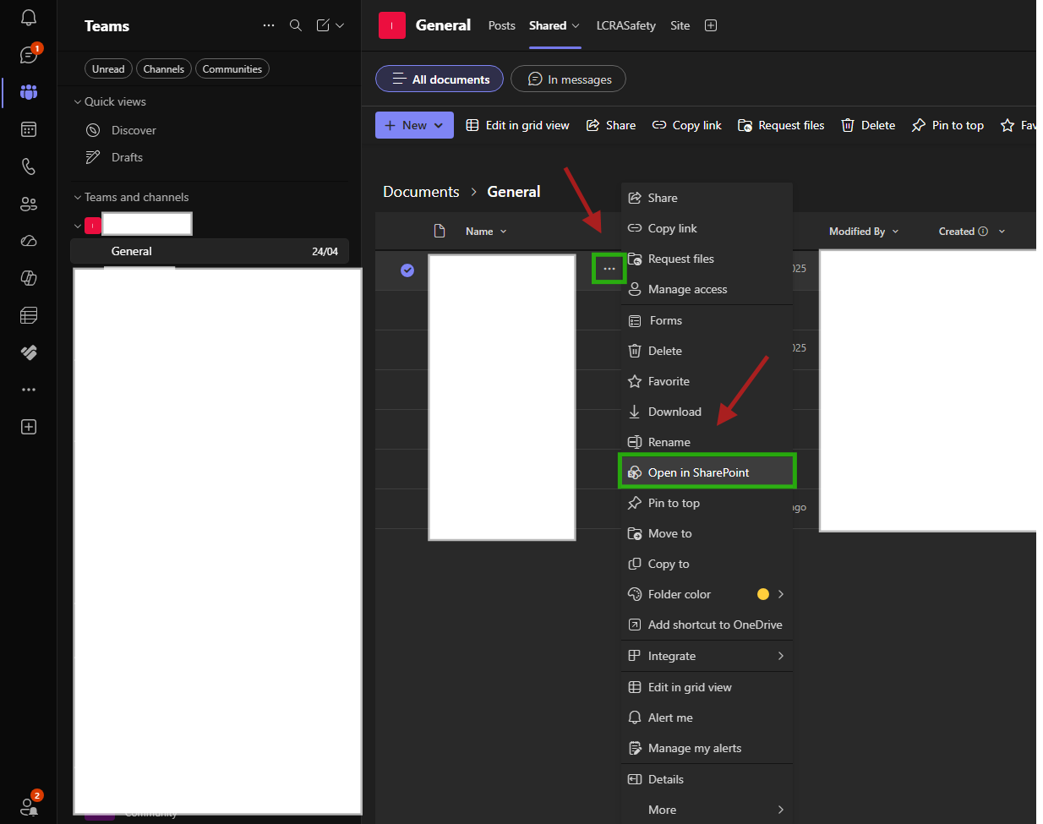
Task: Open the New button dropdown
Action: coord(414,125)
